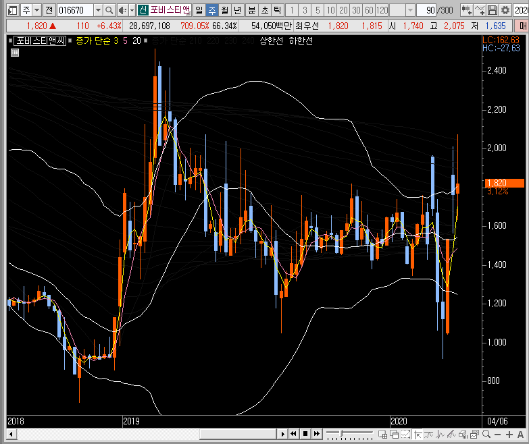Select the 60 period interval button

click(369, 10)
